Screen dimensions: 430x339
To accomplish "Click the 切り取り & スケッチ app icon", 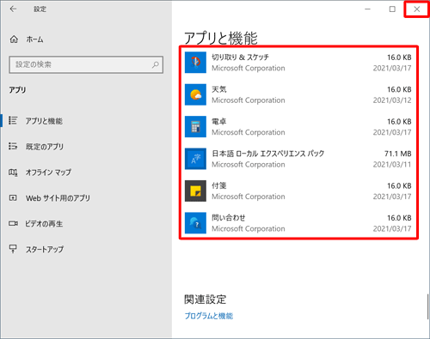I will click(195, 63).
